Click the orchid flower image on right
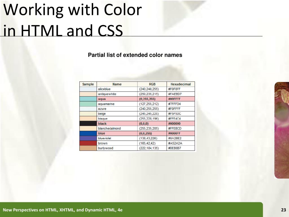The image size is (289, 217). point(282,130)
